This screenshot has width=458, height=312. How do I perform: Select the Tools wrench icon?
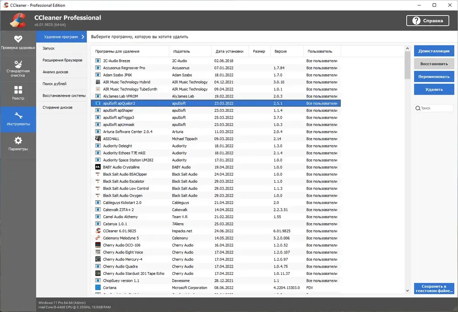[x=18, y=116]
